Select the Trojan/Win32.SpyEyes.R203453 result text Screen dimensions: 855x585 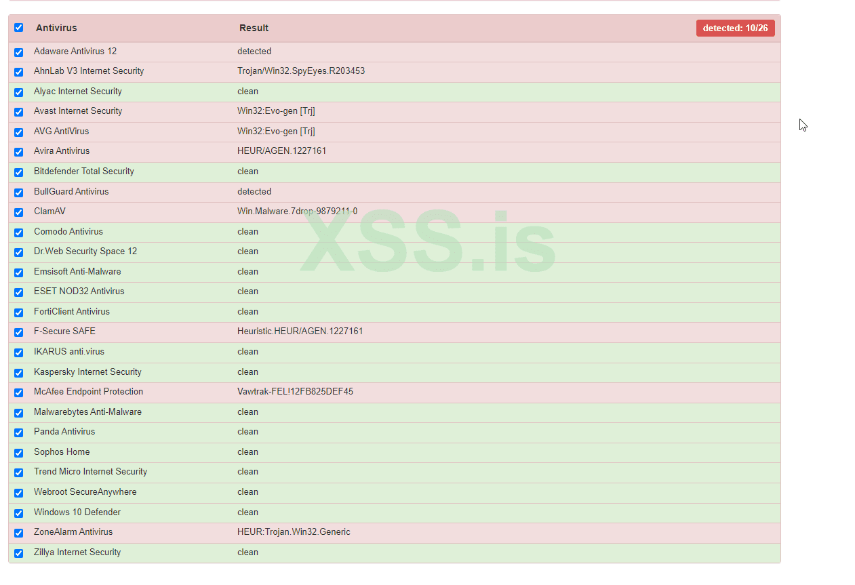click(x=301, y=71)
